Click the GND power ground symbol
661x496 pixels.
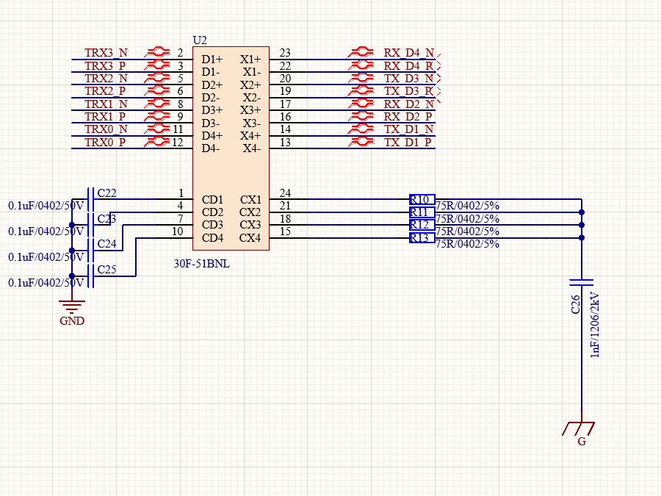(71, 307)
